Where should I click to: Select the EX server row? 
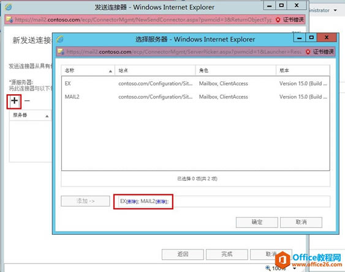coord(195,84)
